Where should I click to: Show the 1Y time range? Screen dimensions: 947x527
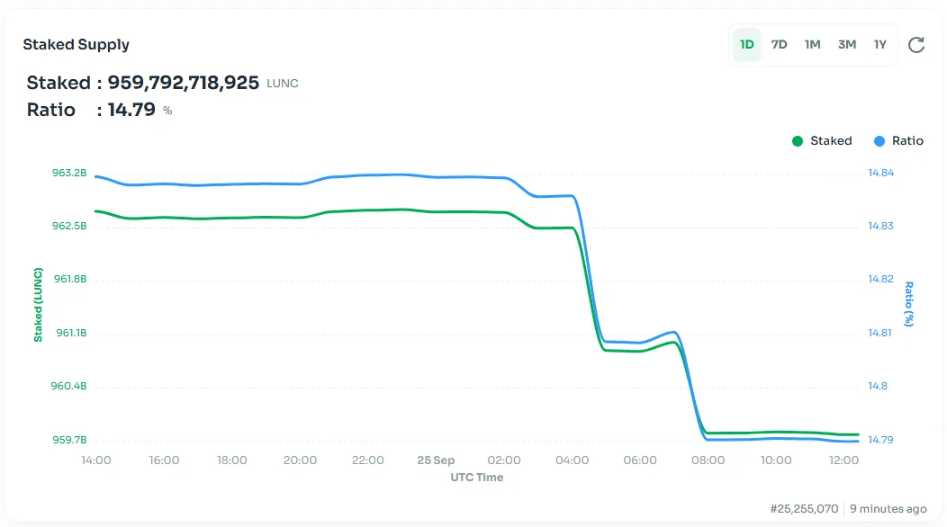(879, 45)
